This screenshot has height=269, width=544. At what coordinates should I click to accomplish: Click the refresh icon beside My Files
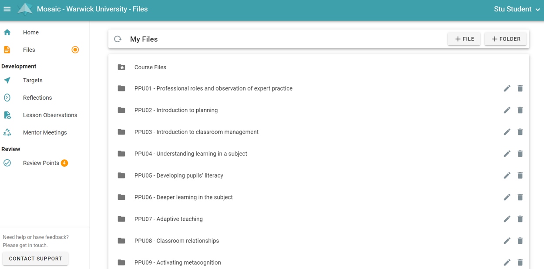tap(118, 39)
